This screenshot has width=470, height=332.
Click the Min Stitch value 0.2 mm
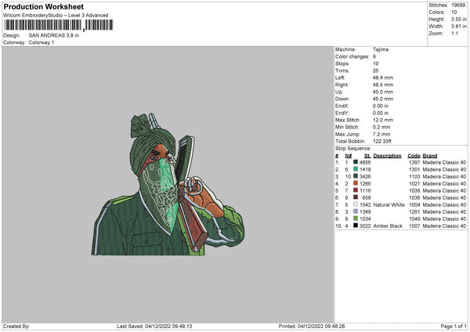(x=381, y=127)
